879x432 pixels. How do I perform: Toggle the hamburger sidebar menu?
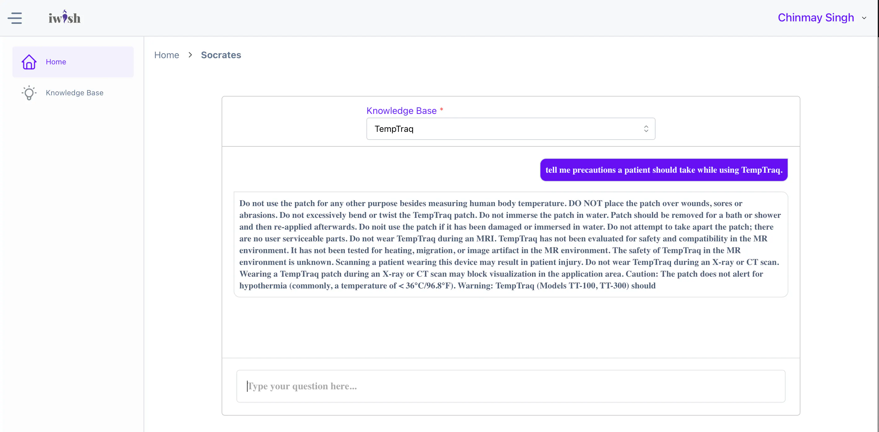(x=15, y=18)
